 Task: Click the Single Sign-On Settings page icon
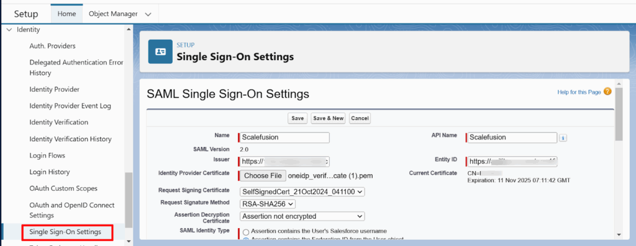[160, 51]
